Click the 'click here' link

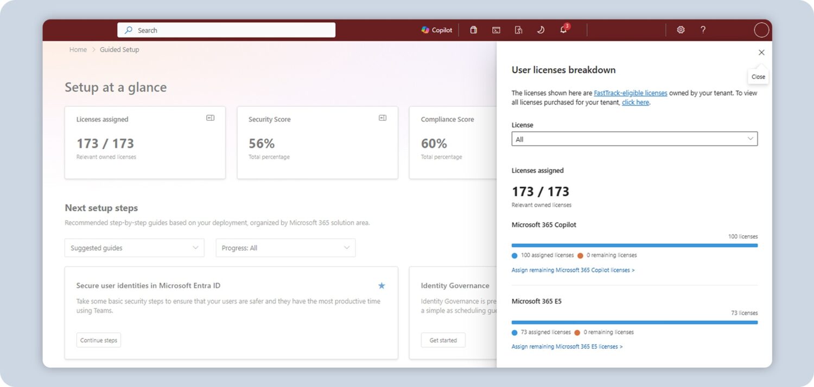[x=635, y=102]
